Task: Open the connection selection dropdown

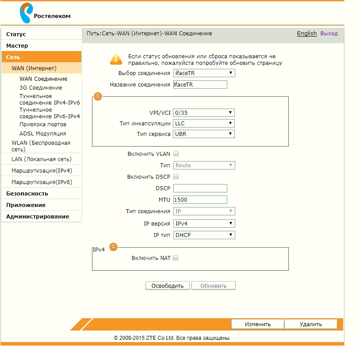Action: pos(204,73)
